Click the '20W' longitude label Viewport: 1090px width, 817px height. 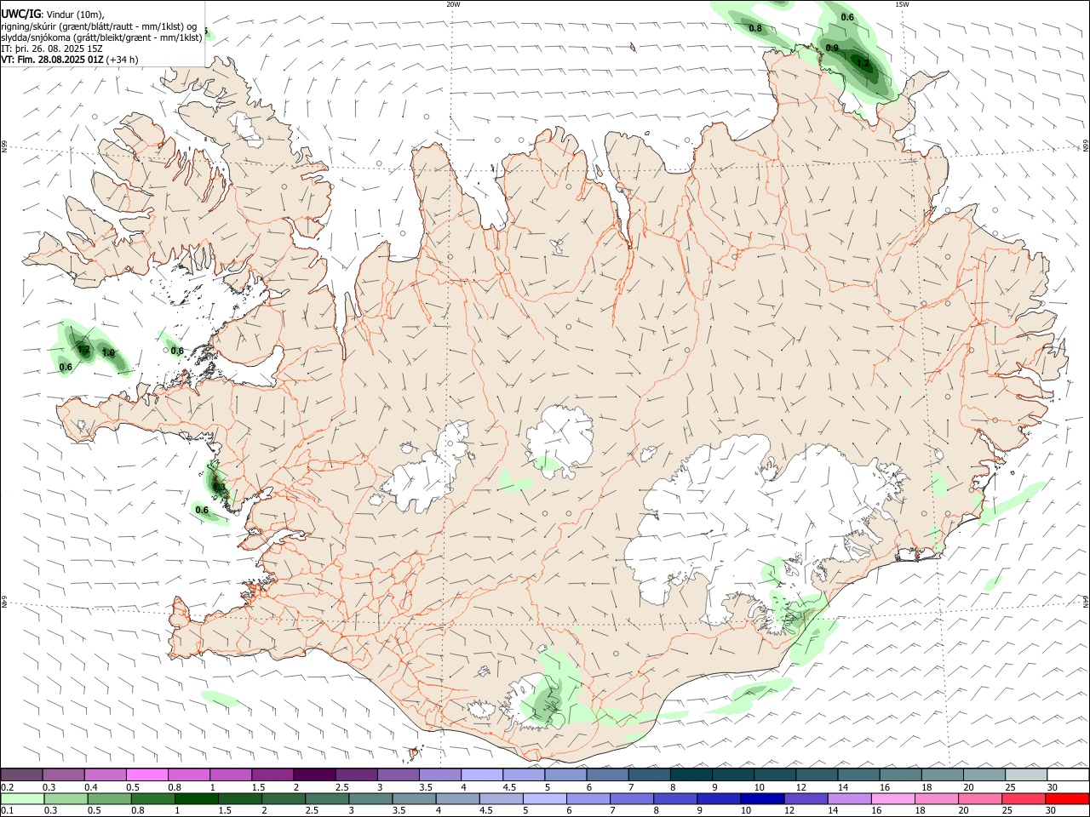pyautogui.click(x=453, y=4)
